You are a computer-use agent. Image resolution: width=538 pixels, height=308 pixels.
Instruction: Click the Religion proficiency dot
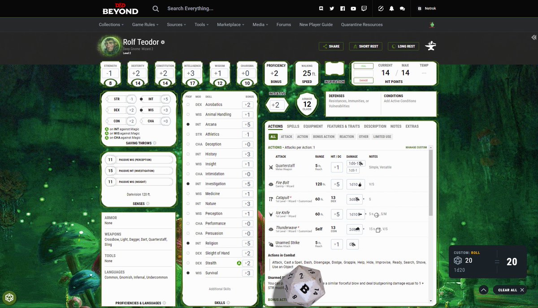point(188,243)
